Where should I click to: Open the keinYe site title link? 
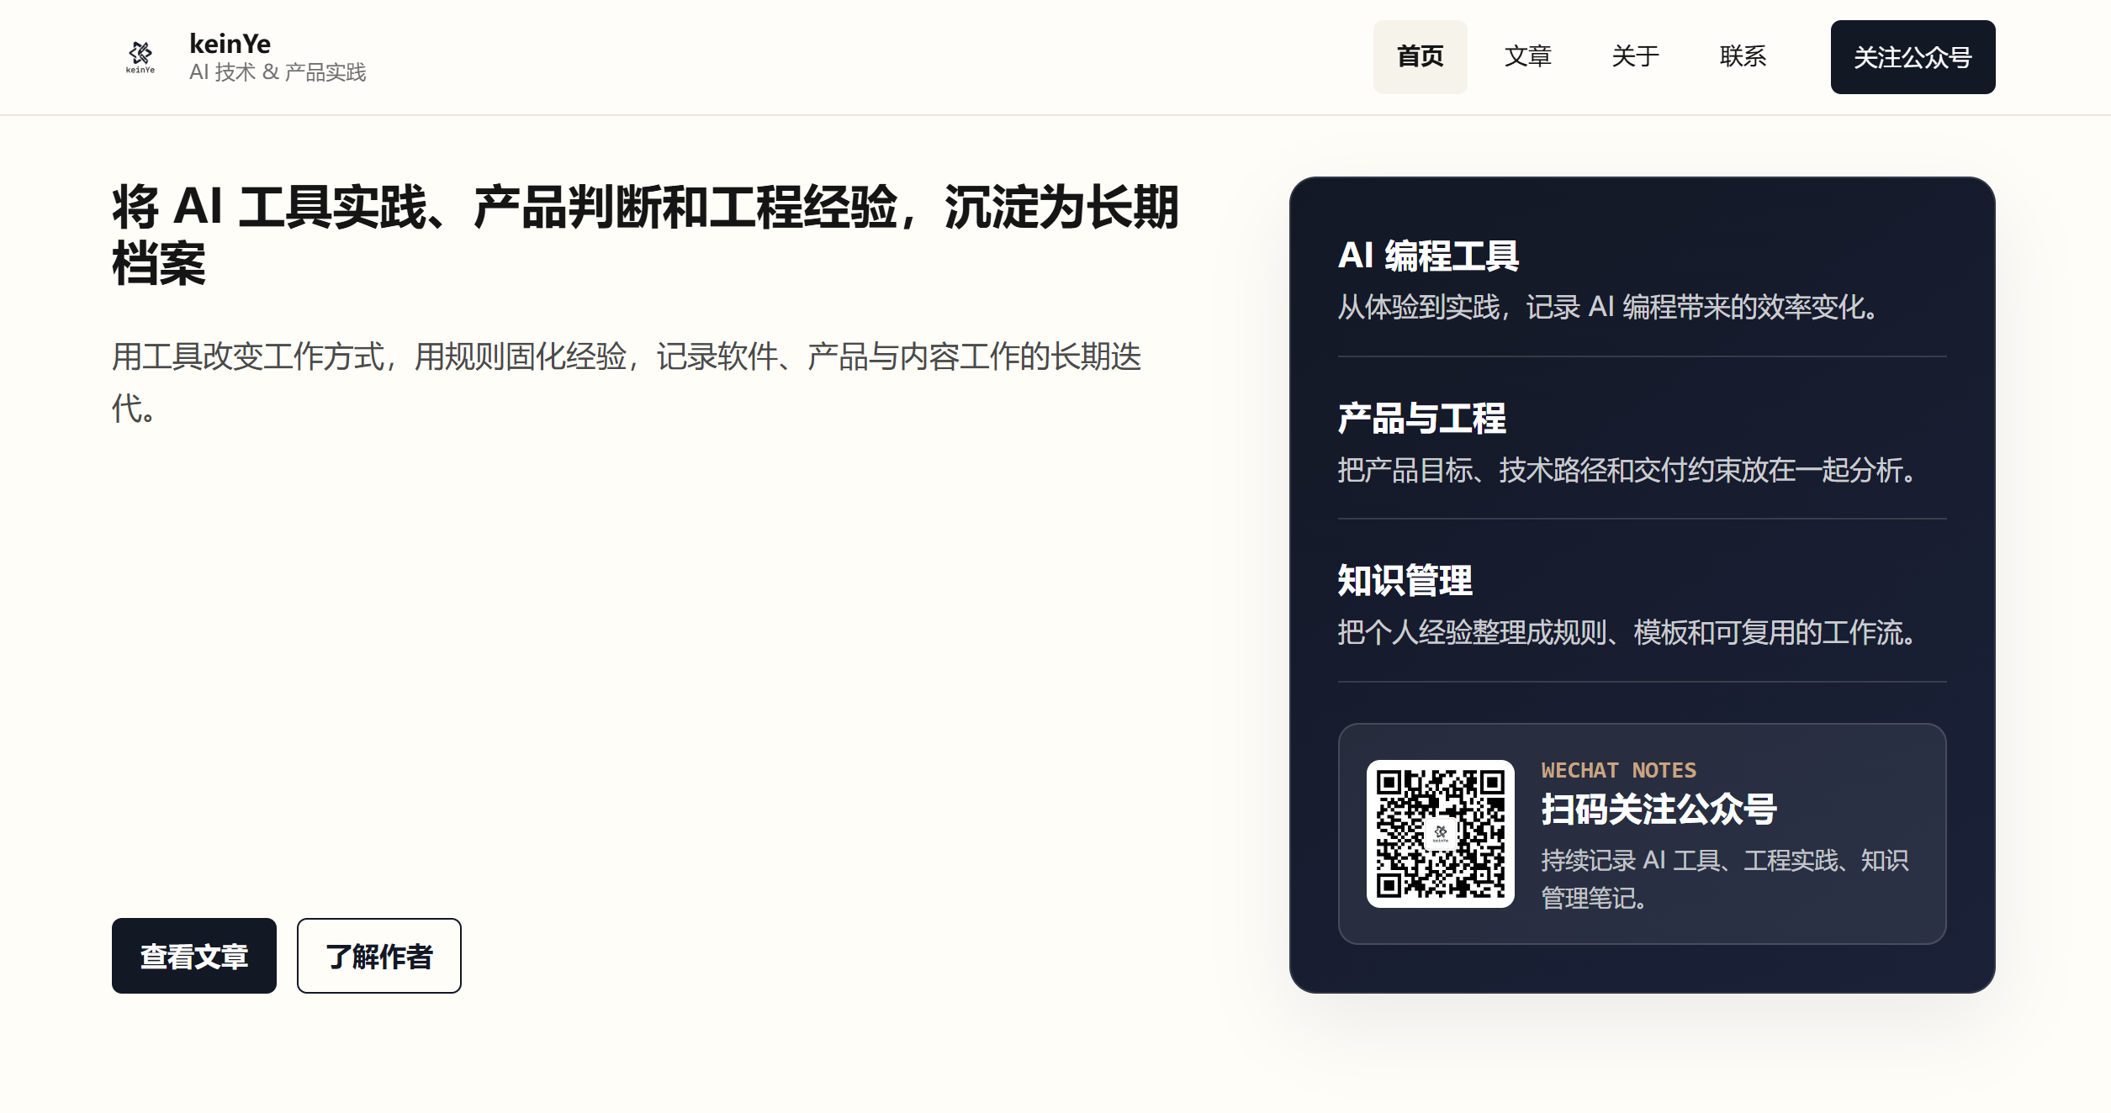tap(230, 44)
